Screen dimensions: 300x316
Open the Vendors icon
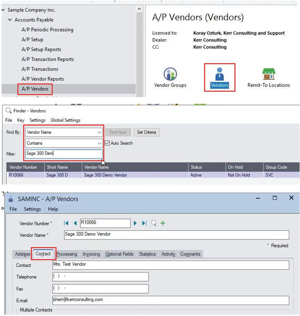219,78
